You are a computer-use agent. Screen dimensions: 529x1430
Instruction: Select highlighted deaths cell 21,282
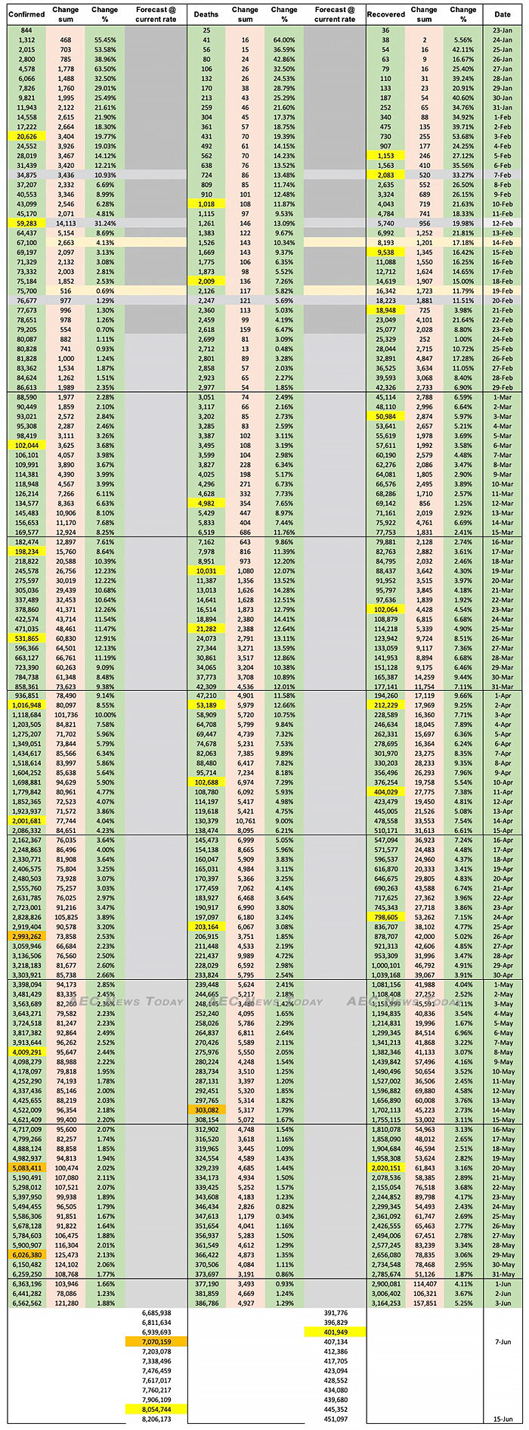pyautogui.click(x=206, y=629)
